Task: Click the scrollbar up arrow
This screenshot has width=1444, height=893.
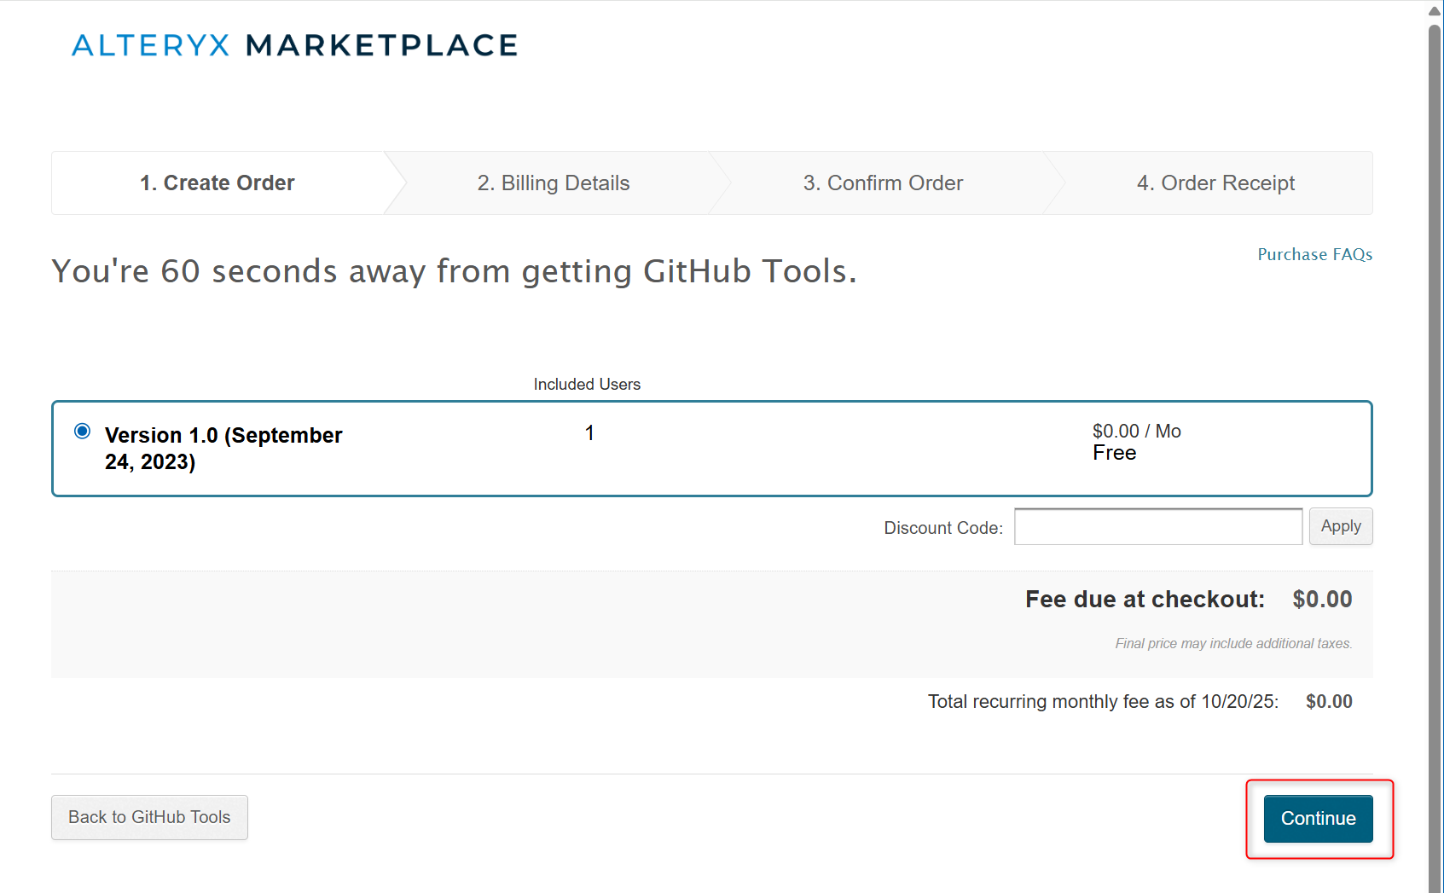Action: point(1435,11)
